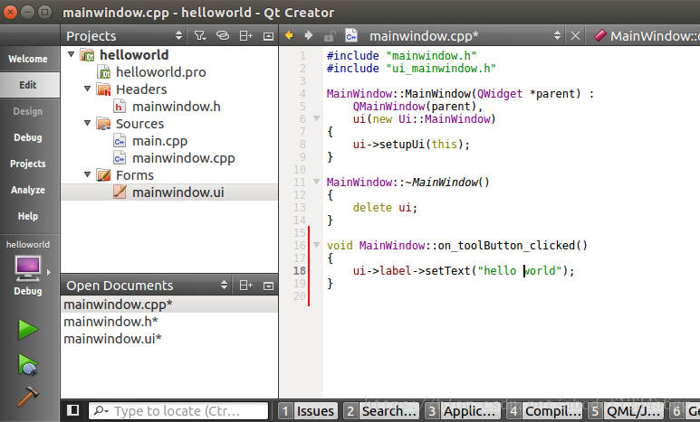
Task: Open the MainWindow symbol selector
Action: click(645, 35)
